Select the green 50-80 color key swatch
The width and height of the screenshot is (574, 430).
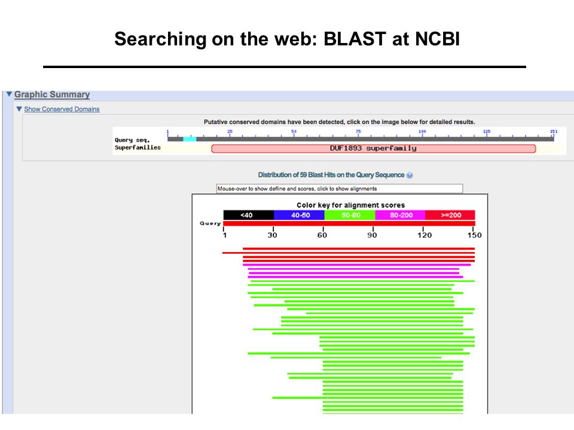350,215
